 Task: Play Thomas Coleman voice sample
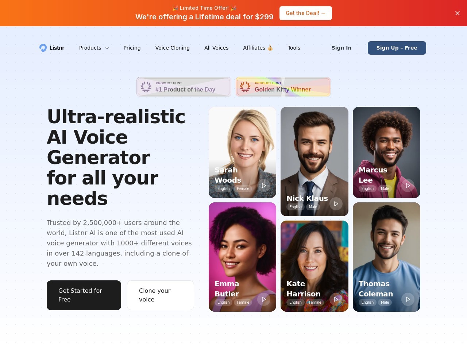[408, 299]
